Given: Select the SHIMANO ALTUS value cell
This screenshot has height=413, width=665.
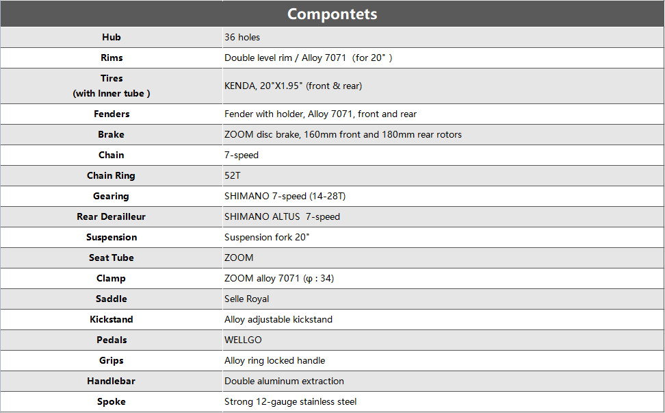Looking at the screenshot, I should coord(282,216).
